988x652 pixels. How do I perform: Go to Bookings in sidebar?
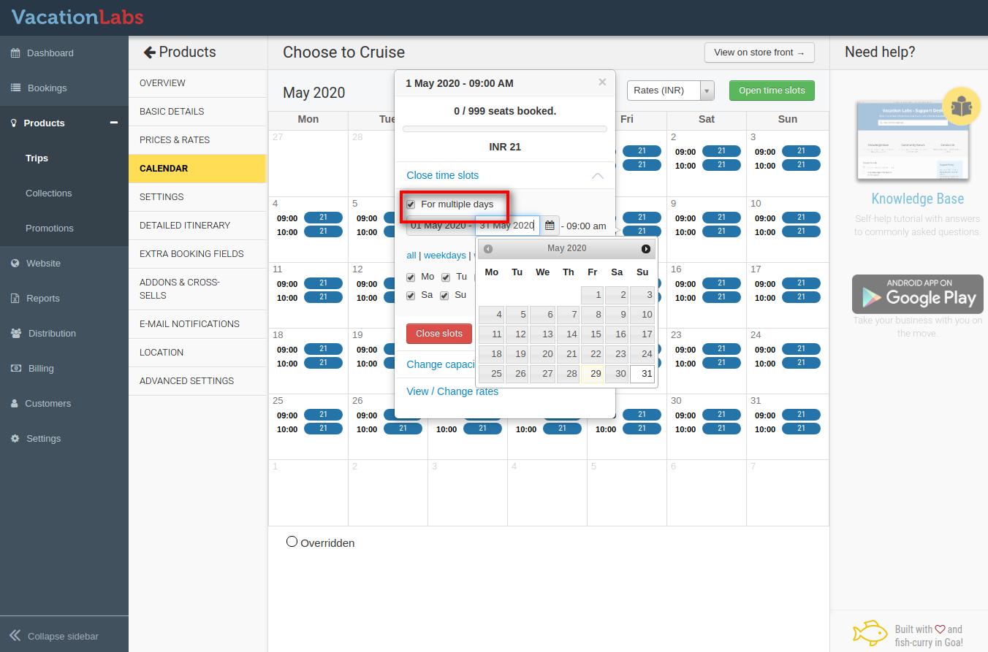click(x=47, y=88)
